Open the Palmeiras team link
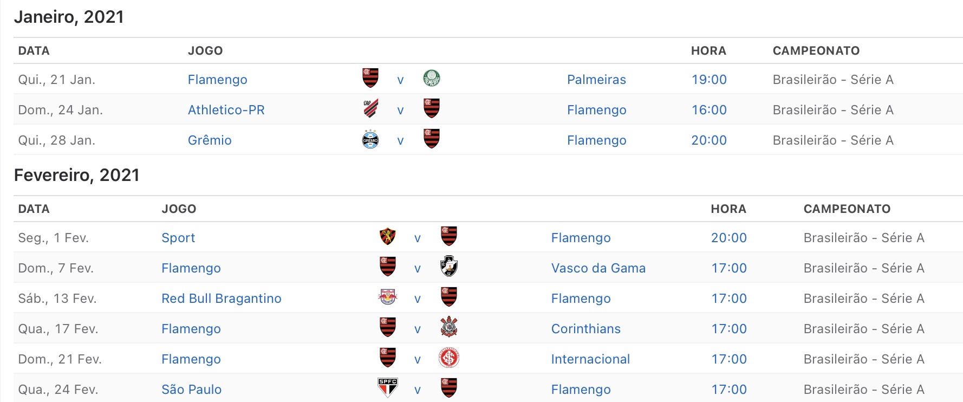Viewport: 963px width, 402px height. 596,80
